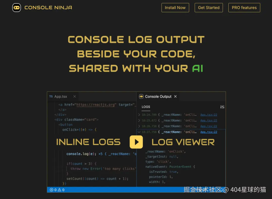The height and width of the screenshot is (199, 272).
Task: Close the App.tsx tab
Action: point(75,96)
